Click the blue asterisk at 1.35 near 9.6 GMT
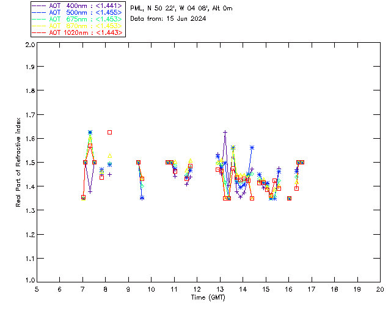The image size is (391, 313). 142,198
